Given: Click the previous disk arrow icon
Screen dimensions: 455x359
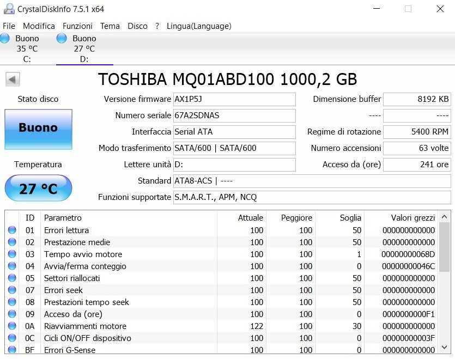Looking at the screenshot, I should [13, 80].
